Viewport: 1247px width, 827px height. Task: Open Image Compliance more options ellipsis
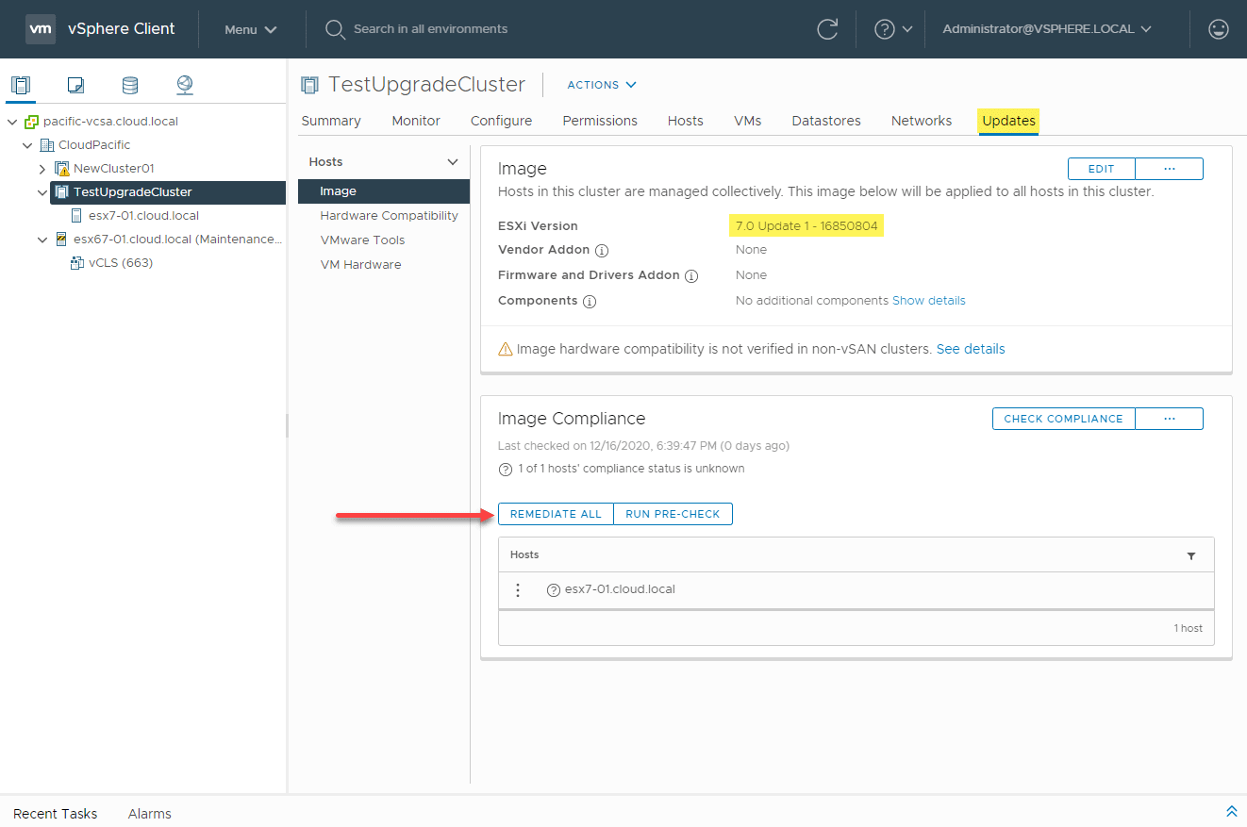(1170, 419)
